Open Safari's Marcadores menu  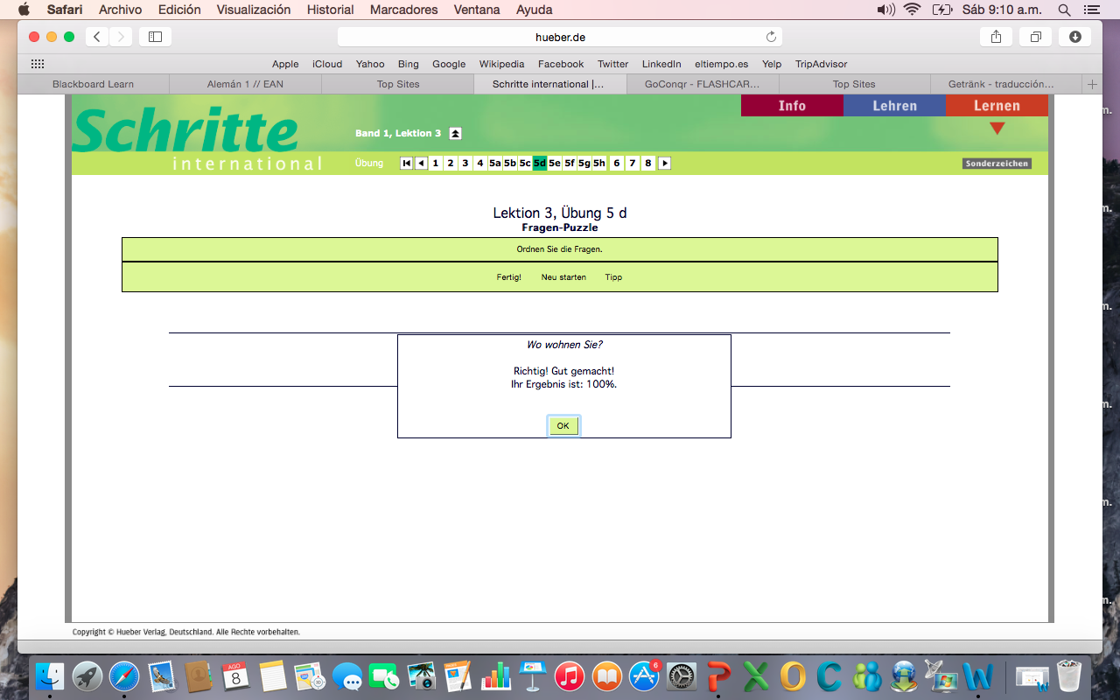[x=403, y=10]
